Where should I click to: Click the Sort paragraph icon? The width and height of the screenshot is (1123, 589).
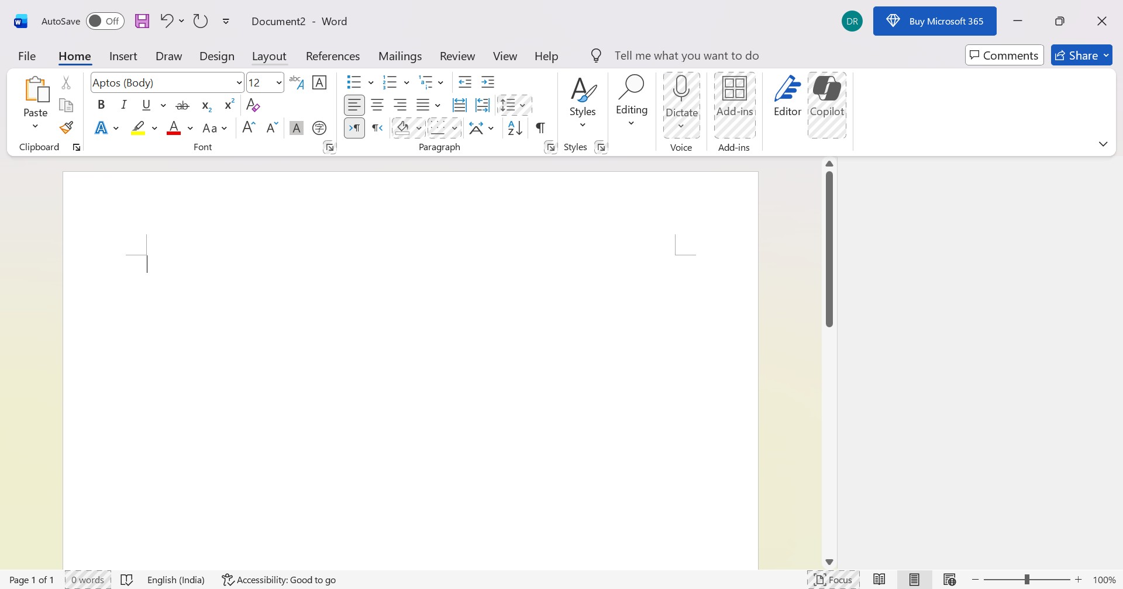coord(515,128)
